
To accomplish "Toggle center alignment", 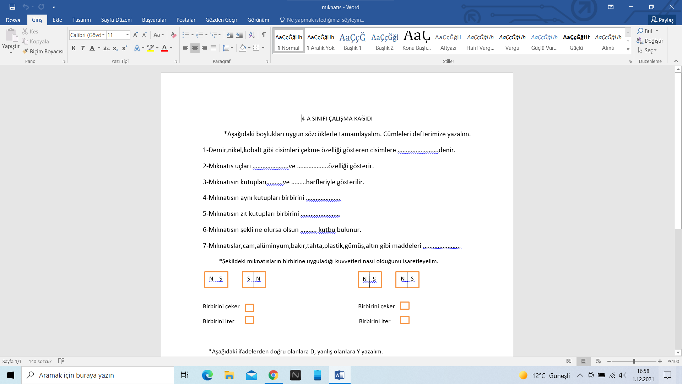I will [195, 48].
